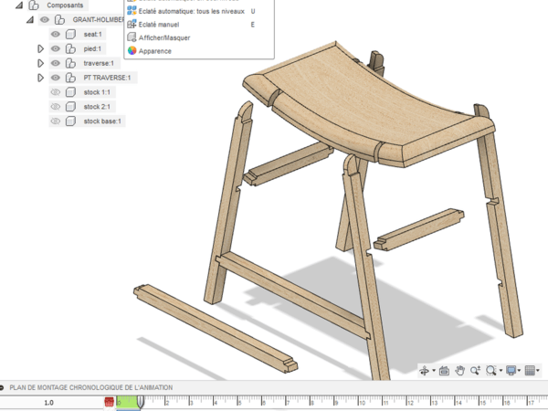Click the Zoom Window fit icon
548x411 pixels.
[x=493, y=371]
